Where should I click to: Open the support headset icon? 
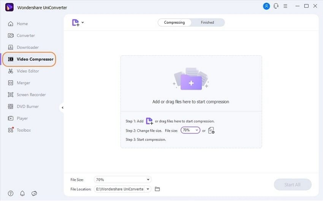[x=276, y=6]
